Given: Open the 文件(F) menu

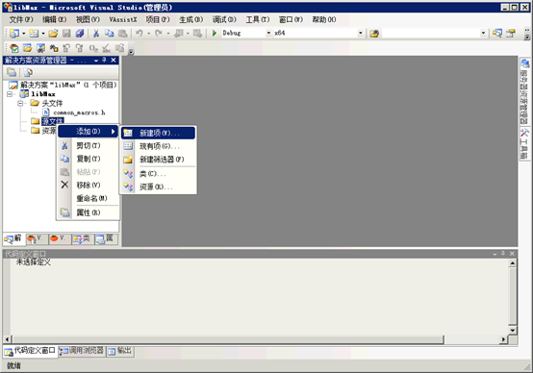Looking at the screenshot, I should click(21, 19).
